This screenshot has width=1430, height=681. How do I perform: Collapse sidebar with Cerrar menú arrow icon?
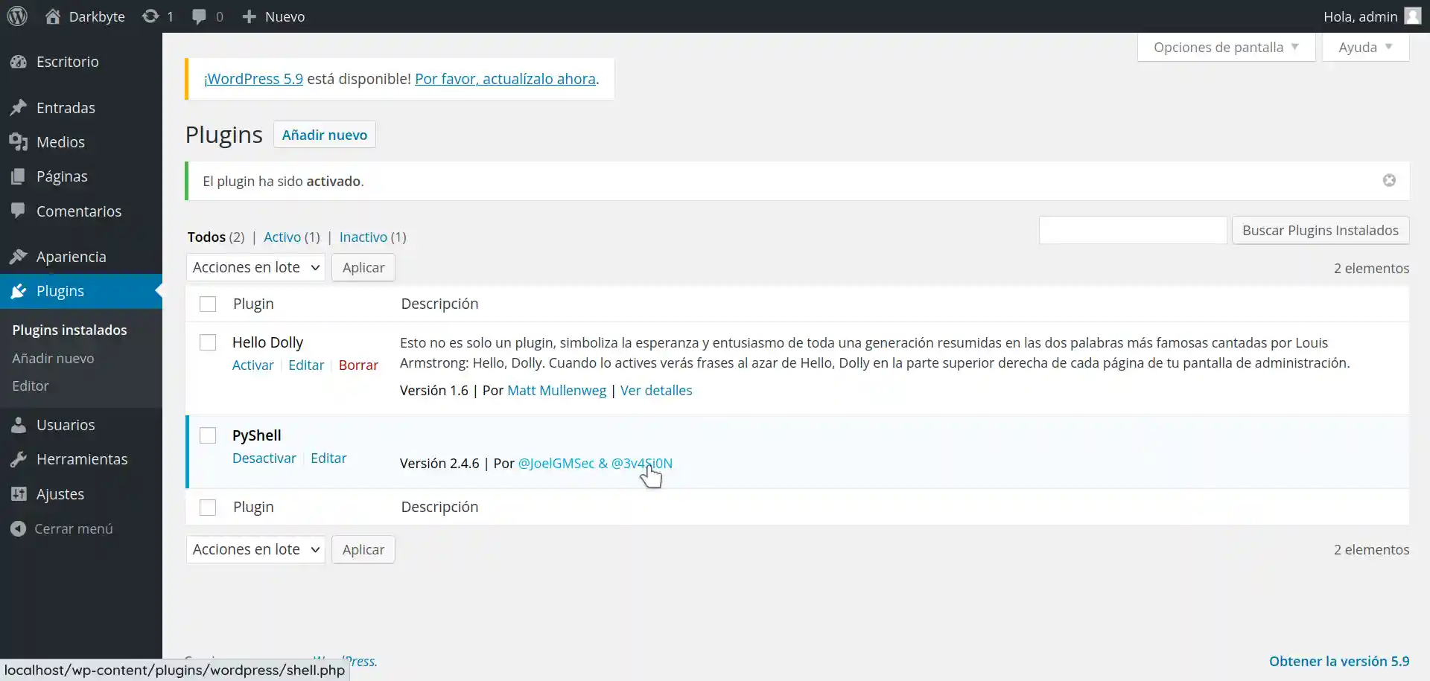19,528
